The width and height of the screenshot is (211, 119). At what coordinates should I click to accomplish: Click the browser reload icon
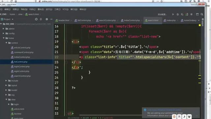(12, 1)
